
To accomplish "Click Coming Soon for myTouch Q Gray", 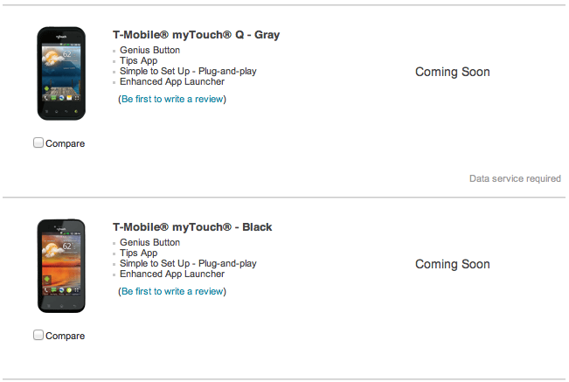I will (x=452, y=72).
